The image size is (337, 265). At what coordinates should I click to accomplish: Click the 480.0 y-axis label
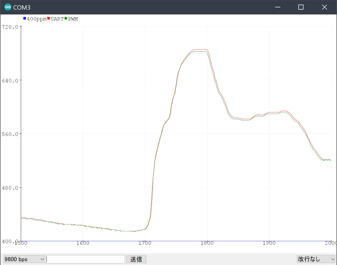pos(10,188)
